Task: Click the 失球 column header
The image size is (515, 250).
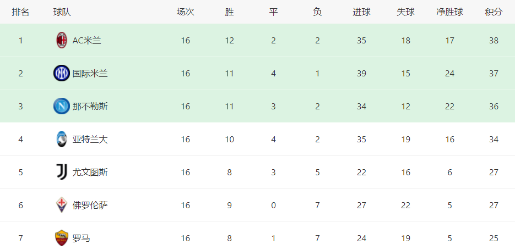Action: (x=405, y=12)
